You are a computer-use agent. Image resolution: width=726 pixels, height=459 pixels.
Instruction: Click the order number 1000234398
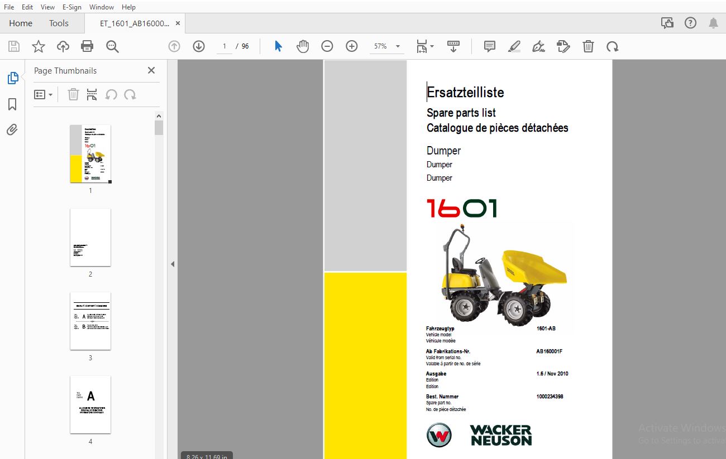pos(550,397)
